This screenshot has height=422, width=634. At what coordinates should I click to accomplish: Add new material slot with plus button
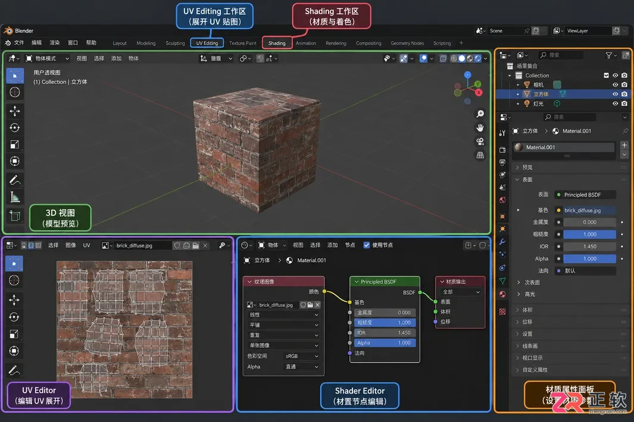(x=624, y=145)
